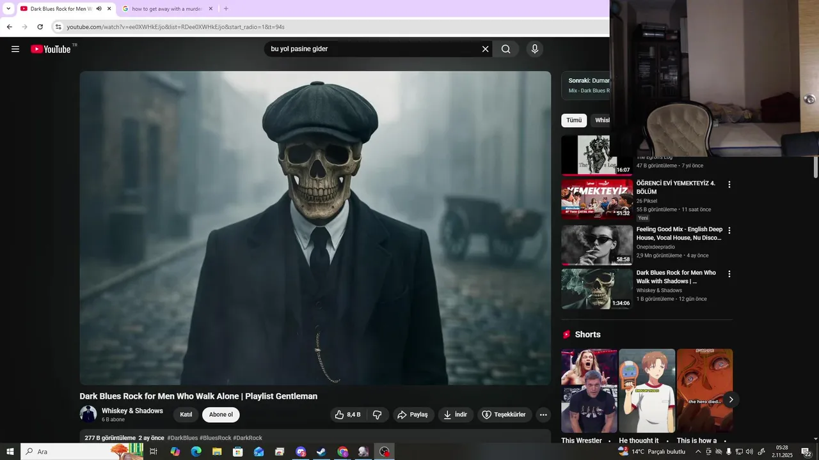Image resolution: width=819 pixels, height=460 pixels.
Task: Open Microsoft Edge from the taskbar
Action: (196, 452)
